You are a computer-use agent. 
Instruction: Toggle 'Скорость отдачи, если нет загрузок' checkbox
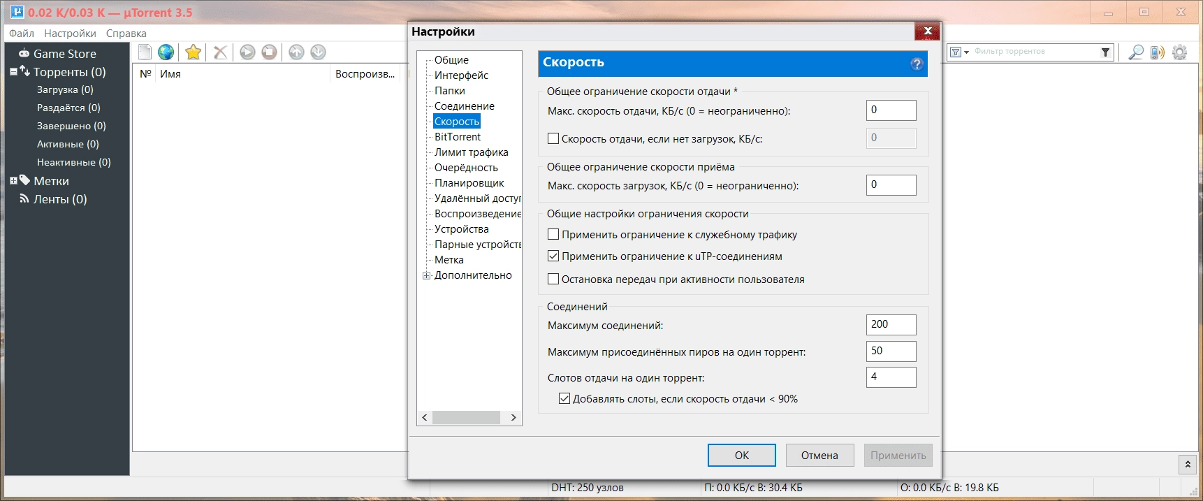pyautogui.click(x=553, y=138)
